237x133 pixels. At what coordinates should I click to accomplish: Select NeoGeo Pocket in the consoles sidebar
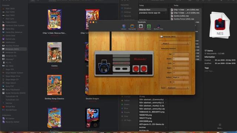pos(12,46)
